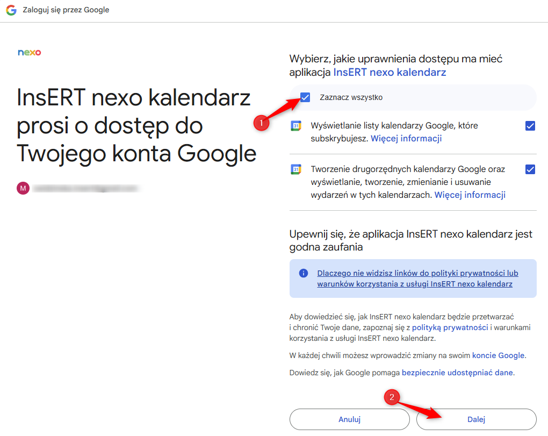Click the info icon in the blue notice box

tap(304, 273)
